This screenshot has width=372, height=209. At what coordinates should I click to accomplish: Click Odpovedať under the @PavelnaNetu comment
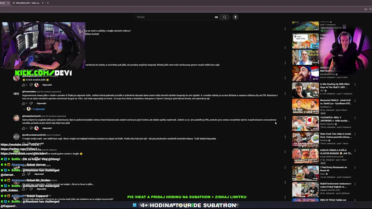point(41,103)
